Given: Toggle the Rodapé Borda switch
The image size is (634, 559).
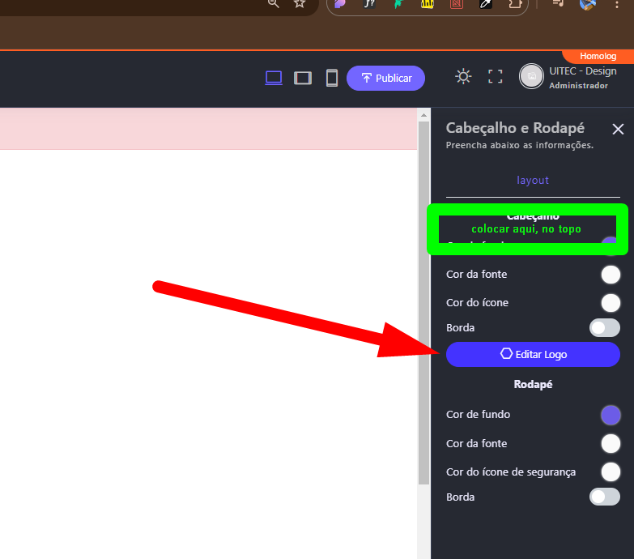Looking at the screenshot, I should 604,497.
